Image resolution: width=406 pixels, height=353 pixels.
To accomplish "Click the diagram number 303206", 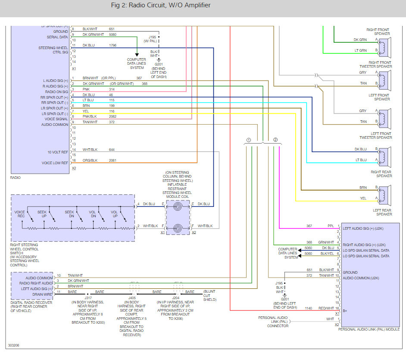I will pos(13,345).
